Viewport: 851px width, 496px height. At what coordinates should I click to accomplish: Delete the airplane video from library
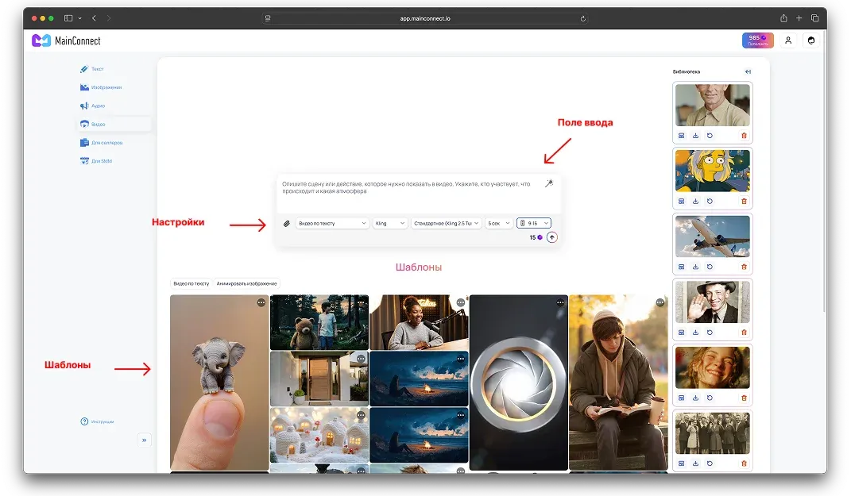(x=744, y=267)
